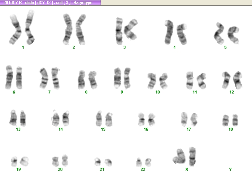Viewport: 252px width, 191px height.
Task: Click the green label '21'
Action: pyautogui.click(x=102, y=169)
